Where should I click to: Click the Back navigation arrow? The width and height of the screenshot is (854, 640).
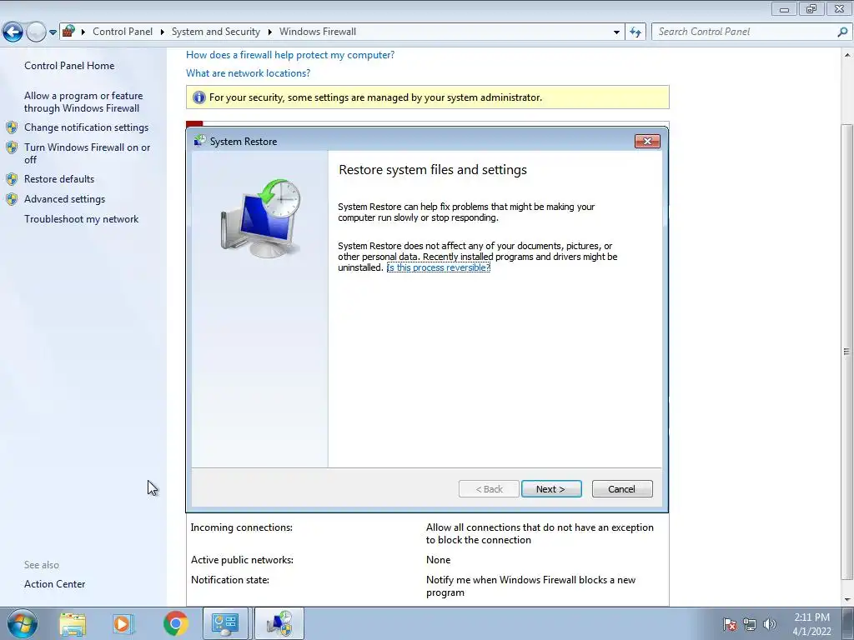(13, 32)
